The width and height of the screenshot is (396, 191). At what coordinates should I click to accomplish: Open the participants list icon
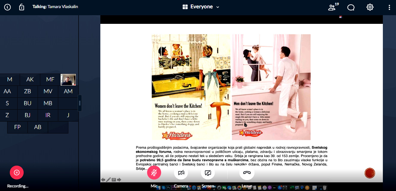coord(332,7)
